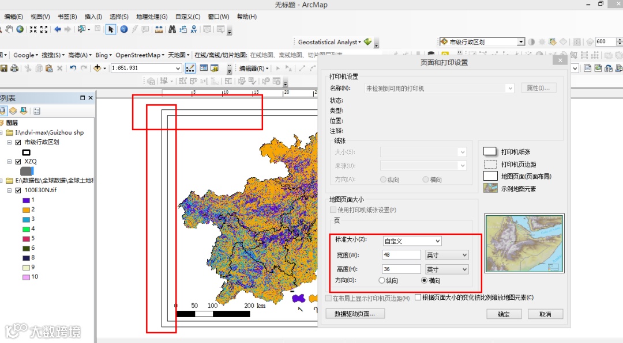Click the Save floppy disk icon
The width and height of the screenshot is (623, 343).
(4, 68)
